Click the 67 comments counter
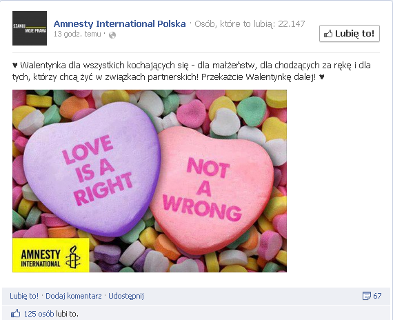This screenshot has height=320, width=393. point(377,296)
